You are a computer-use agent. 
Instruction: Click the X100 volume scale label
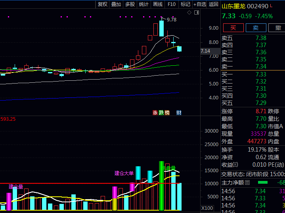click(x=207, y=208)
